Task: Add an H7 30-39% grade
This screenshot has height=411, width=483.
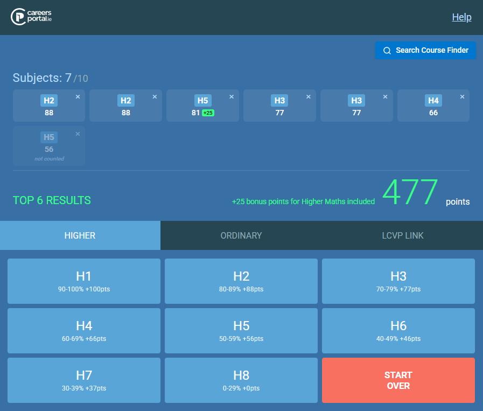Action: click(x=84, y=380)
